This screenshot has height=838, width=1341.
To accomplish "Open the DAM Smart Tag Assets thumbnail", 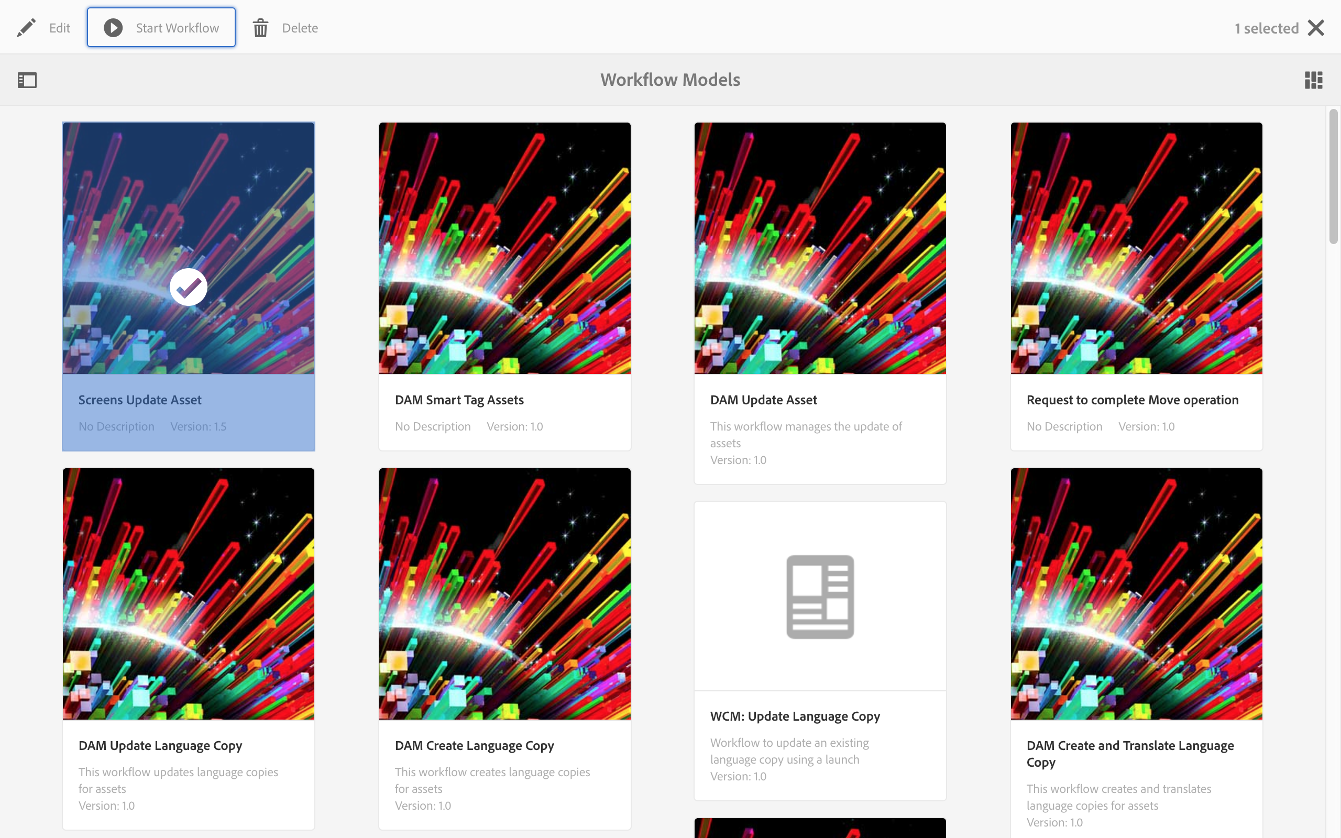I will [x=504, y=248].
